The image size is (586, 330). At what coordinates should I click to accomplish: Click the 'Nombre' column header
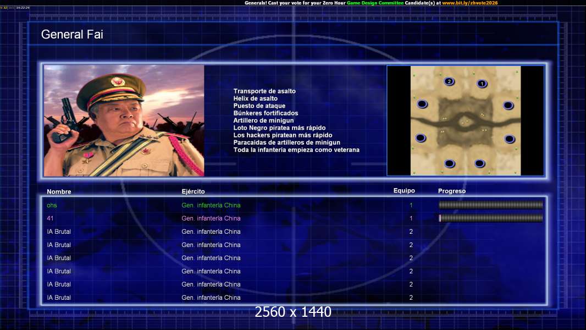[59, 191]
